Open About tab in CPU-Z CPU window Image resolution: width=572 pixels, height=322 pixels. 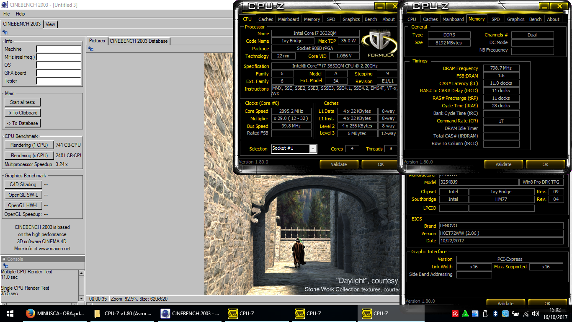click(389, 19)
